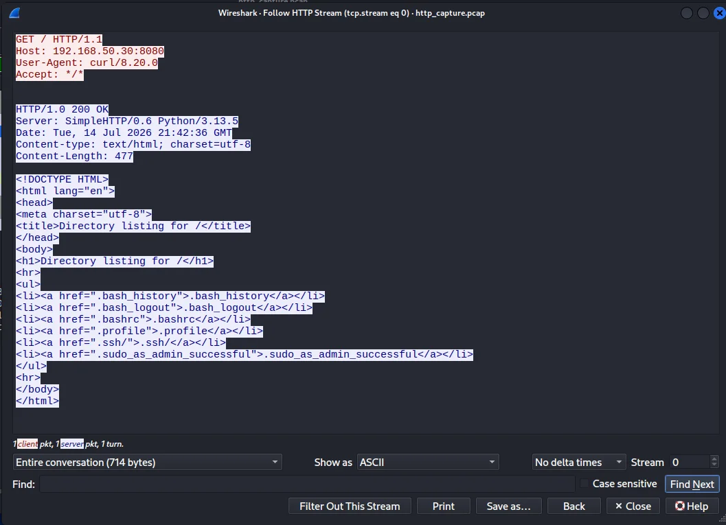Click the '.bashrc' list item line
Viewport: 726px width, 525px height.
[133, 319]
